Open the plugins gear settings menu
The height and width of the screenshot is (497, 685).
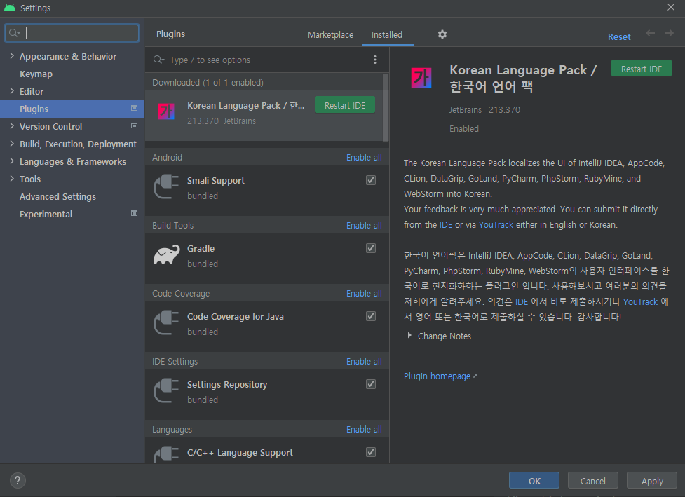[442, 34]
